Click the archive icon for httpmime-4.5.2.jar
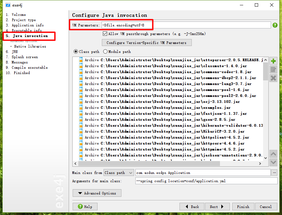 tap(81, 149)
